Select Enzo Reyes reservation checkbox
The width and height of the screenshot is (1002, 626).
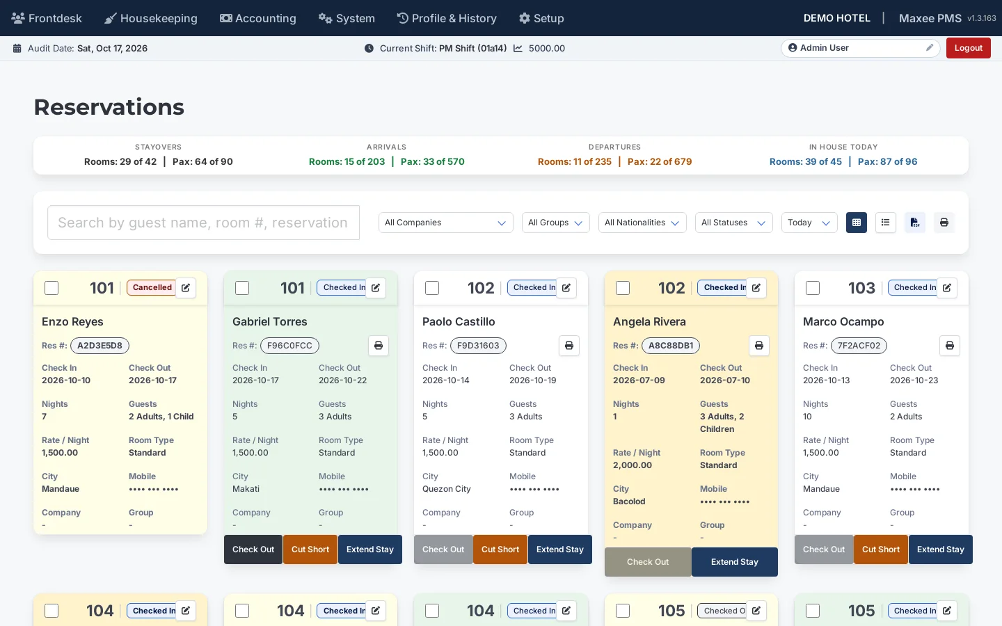(x=51, y=288)
